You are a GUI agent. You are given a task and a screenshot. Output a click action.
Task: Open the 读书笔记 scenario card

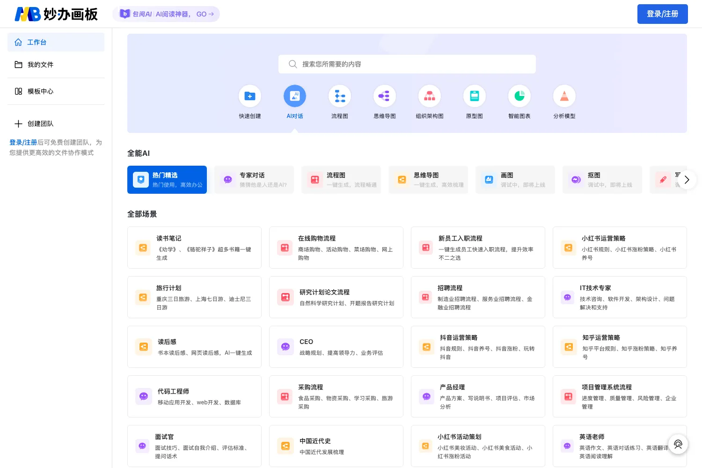(x=194, y=248)
